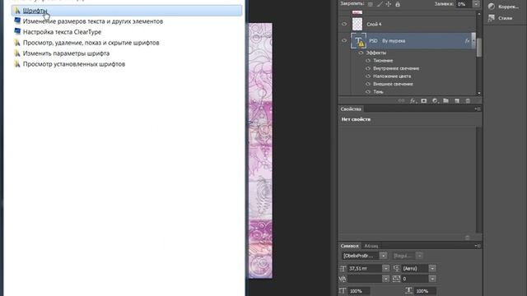Create new adjustment layer icon

click(435, 100)
